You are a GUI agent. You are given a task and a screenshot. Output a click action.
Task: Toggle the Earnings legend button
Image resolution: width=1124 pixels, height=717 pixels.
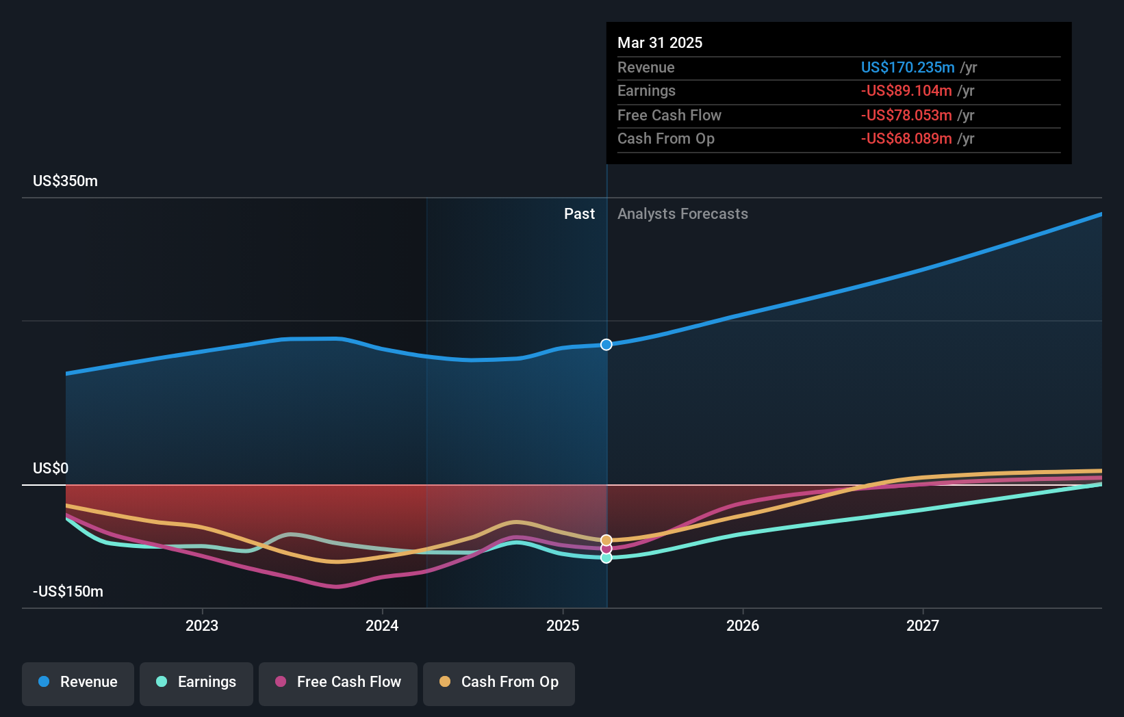pos(196,683)
